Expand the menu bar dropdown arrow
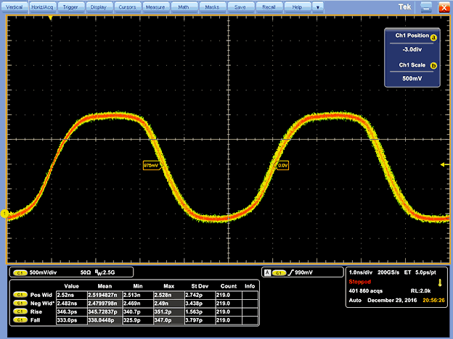Screen dimensions: 453x339 tap(318, 7)
